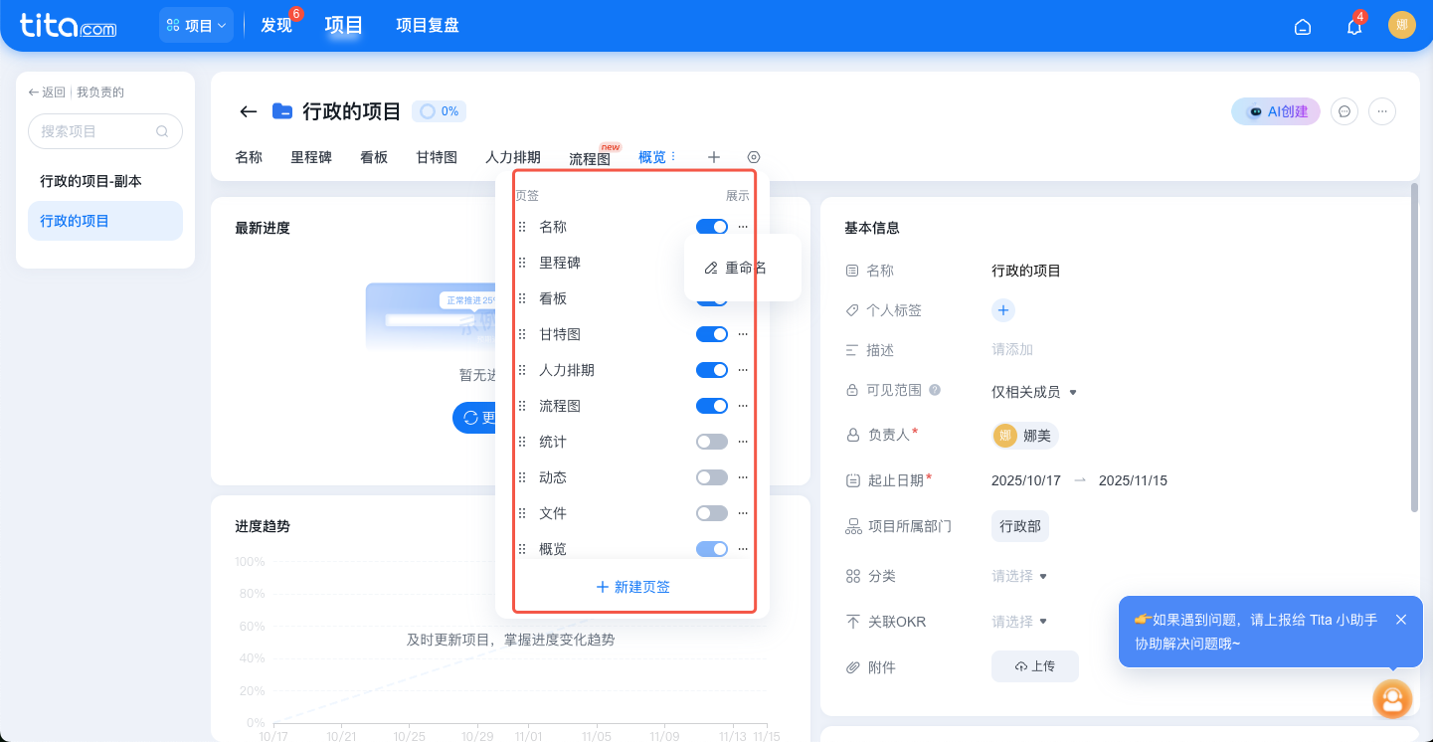Select 重命名 from the context menu

[742, 268]
